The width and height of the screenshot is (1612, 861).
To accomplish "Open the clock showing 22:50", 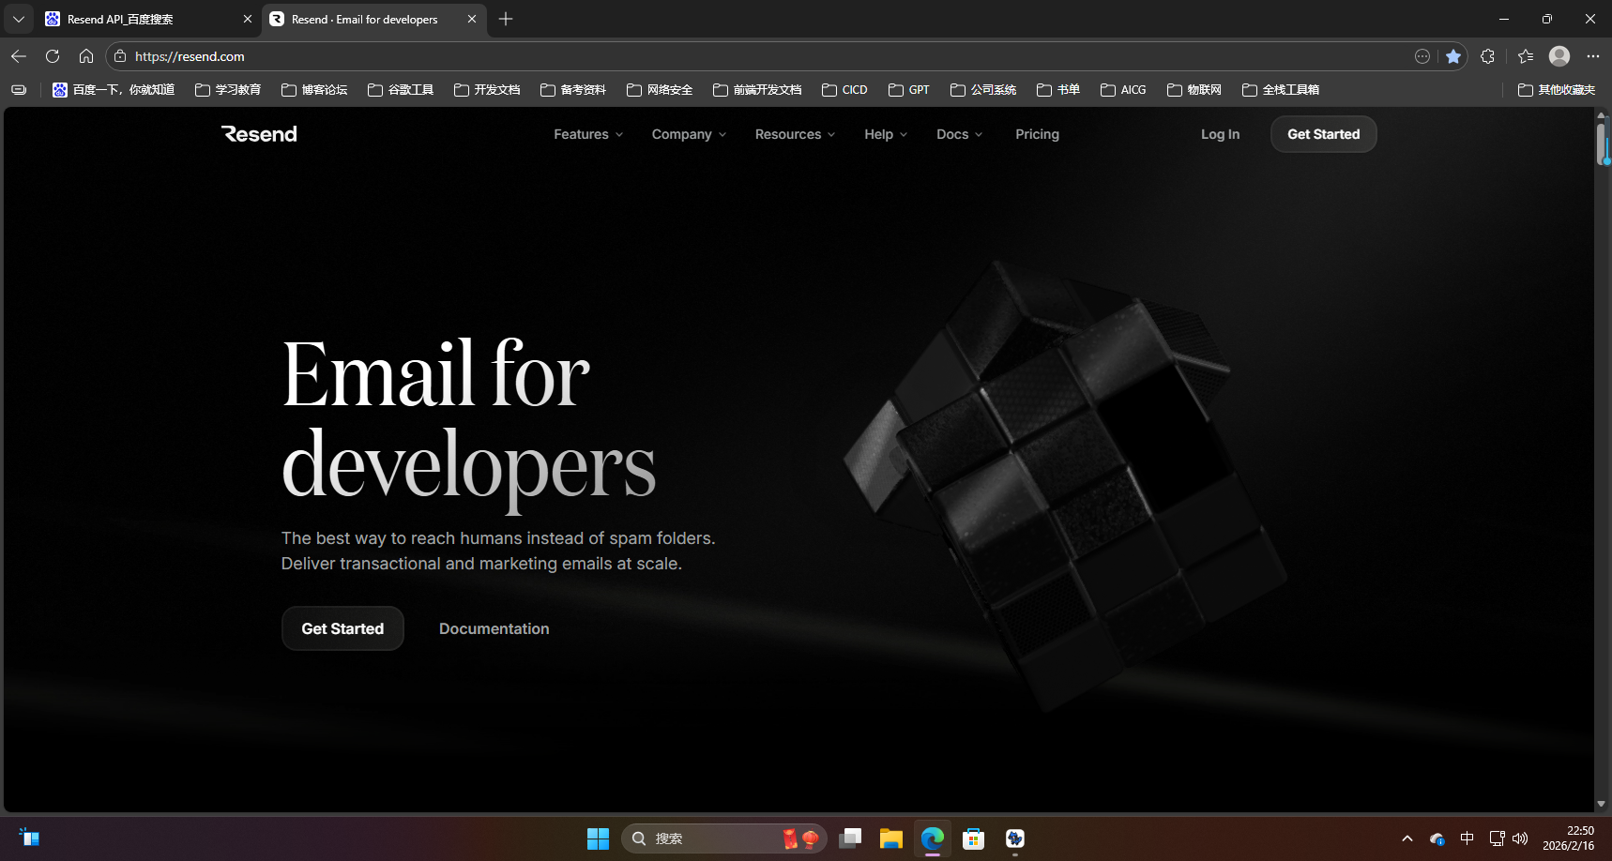I will click(1569, 838).
